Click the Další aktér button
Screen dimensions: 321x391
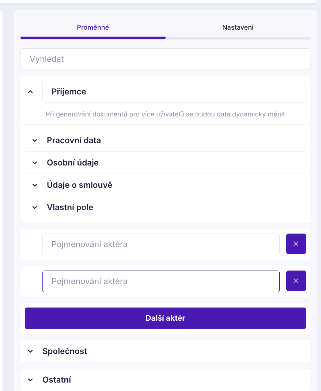[165, 318]
